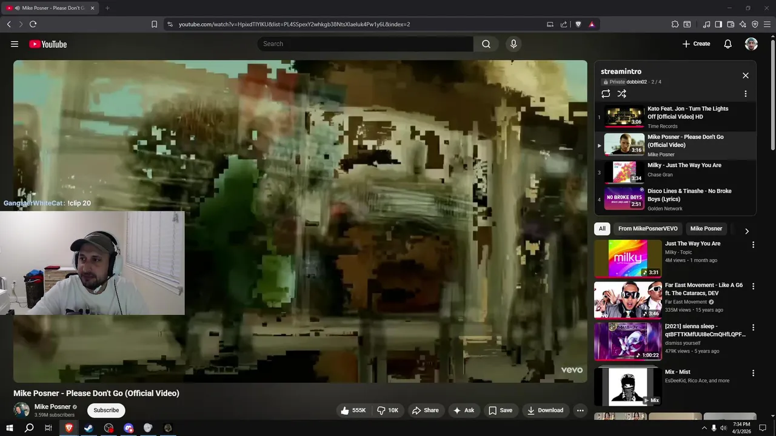
Task: Click the Ask button
Action: [x=464, y=410]
